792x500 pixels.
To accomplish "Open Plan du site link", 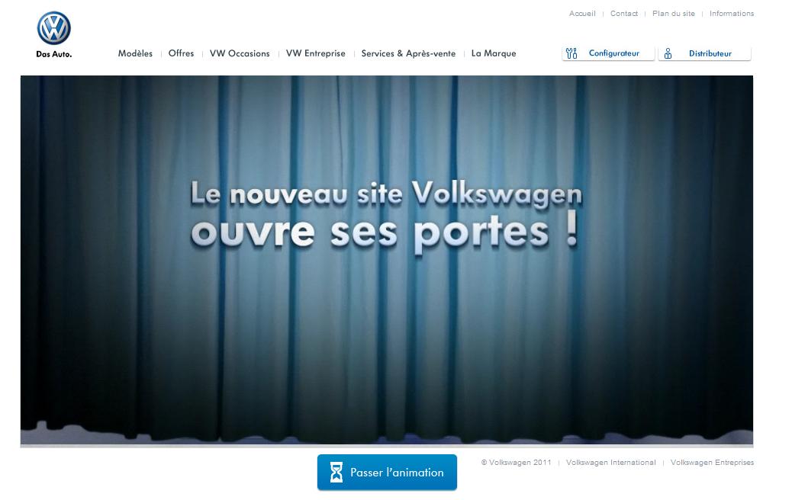I will [x=674, y=14].
